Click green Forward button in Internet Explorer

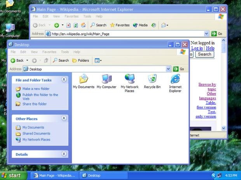[57, 25]
